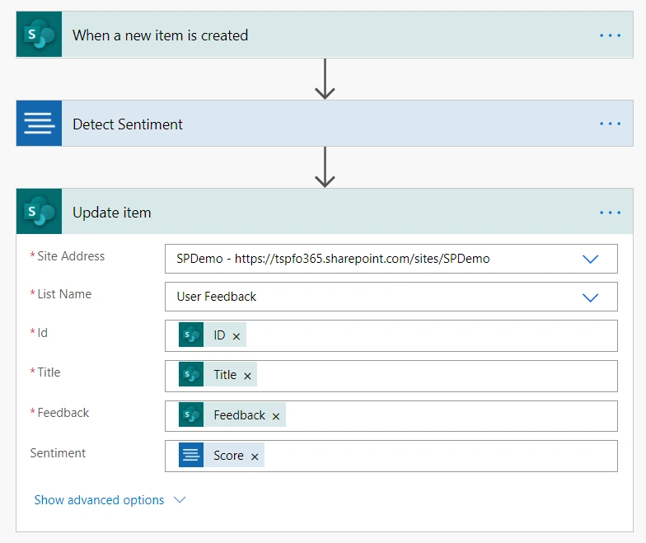Click Detect Sentiment text analytics icon
Viewport: 646px width, 543px height.
[40, 124]
